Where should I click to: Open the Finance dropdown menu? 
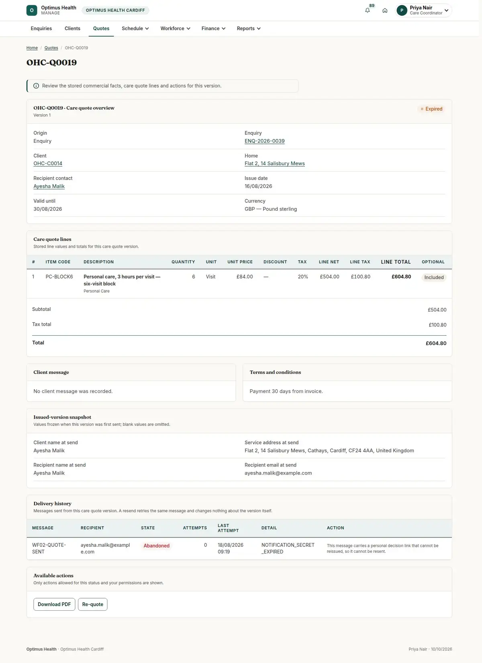pos(214,29)
